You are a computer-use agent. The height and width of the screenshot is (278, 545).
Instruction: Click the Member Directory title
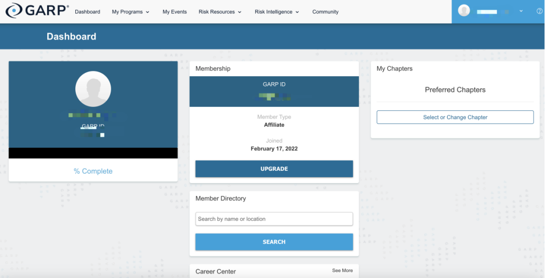click(221, 198)
